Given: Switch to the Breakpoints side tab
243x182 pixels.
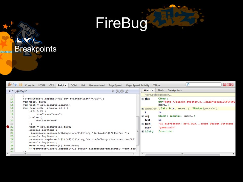Looking at the screenshot, I should pos(174,90).
